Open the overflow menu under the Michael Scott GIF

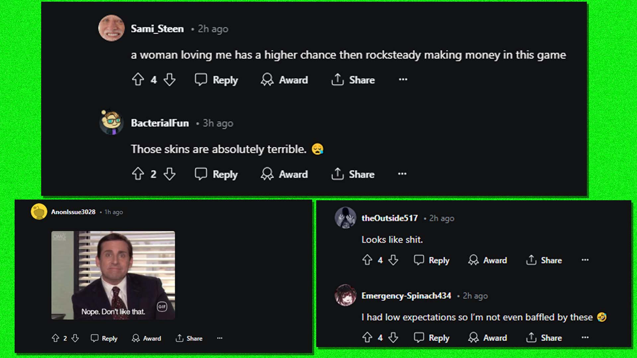coord(219,338)
